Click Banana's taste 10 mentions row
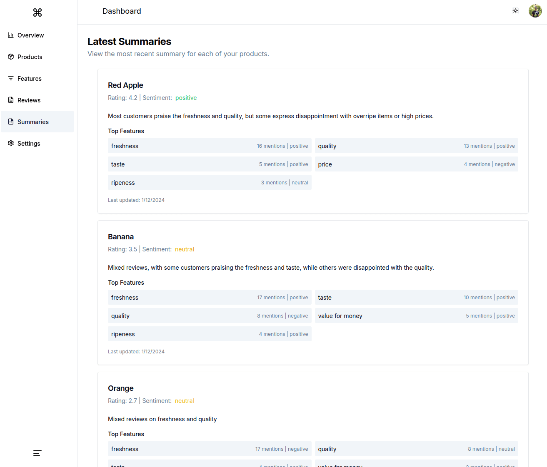Screen dimensions: 547x467 (x=417, y=297)
